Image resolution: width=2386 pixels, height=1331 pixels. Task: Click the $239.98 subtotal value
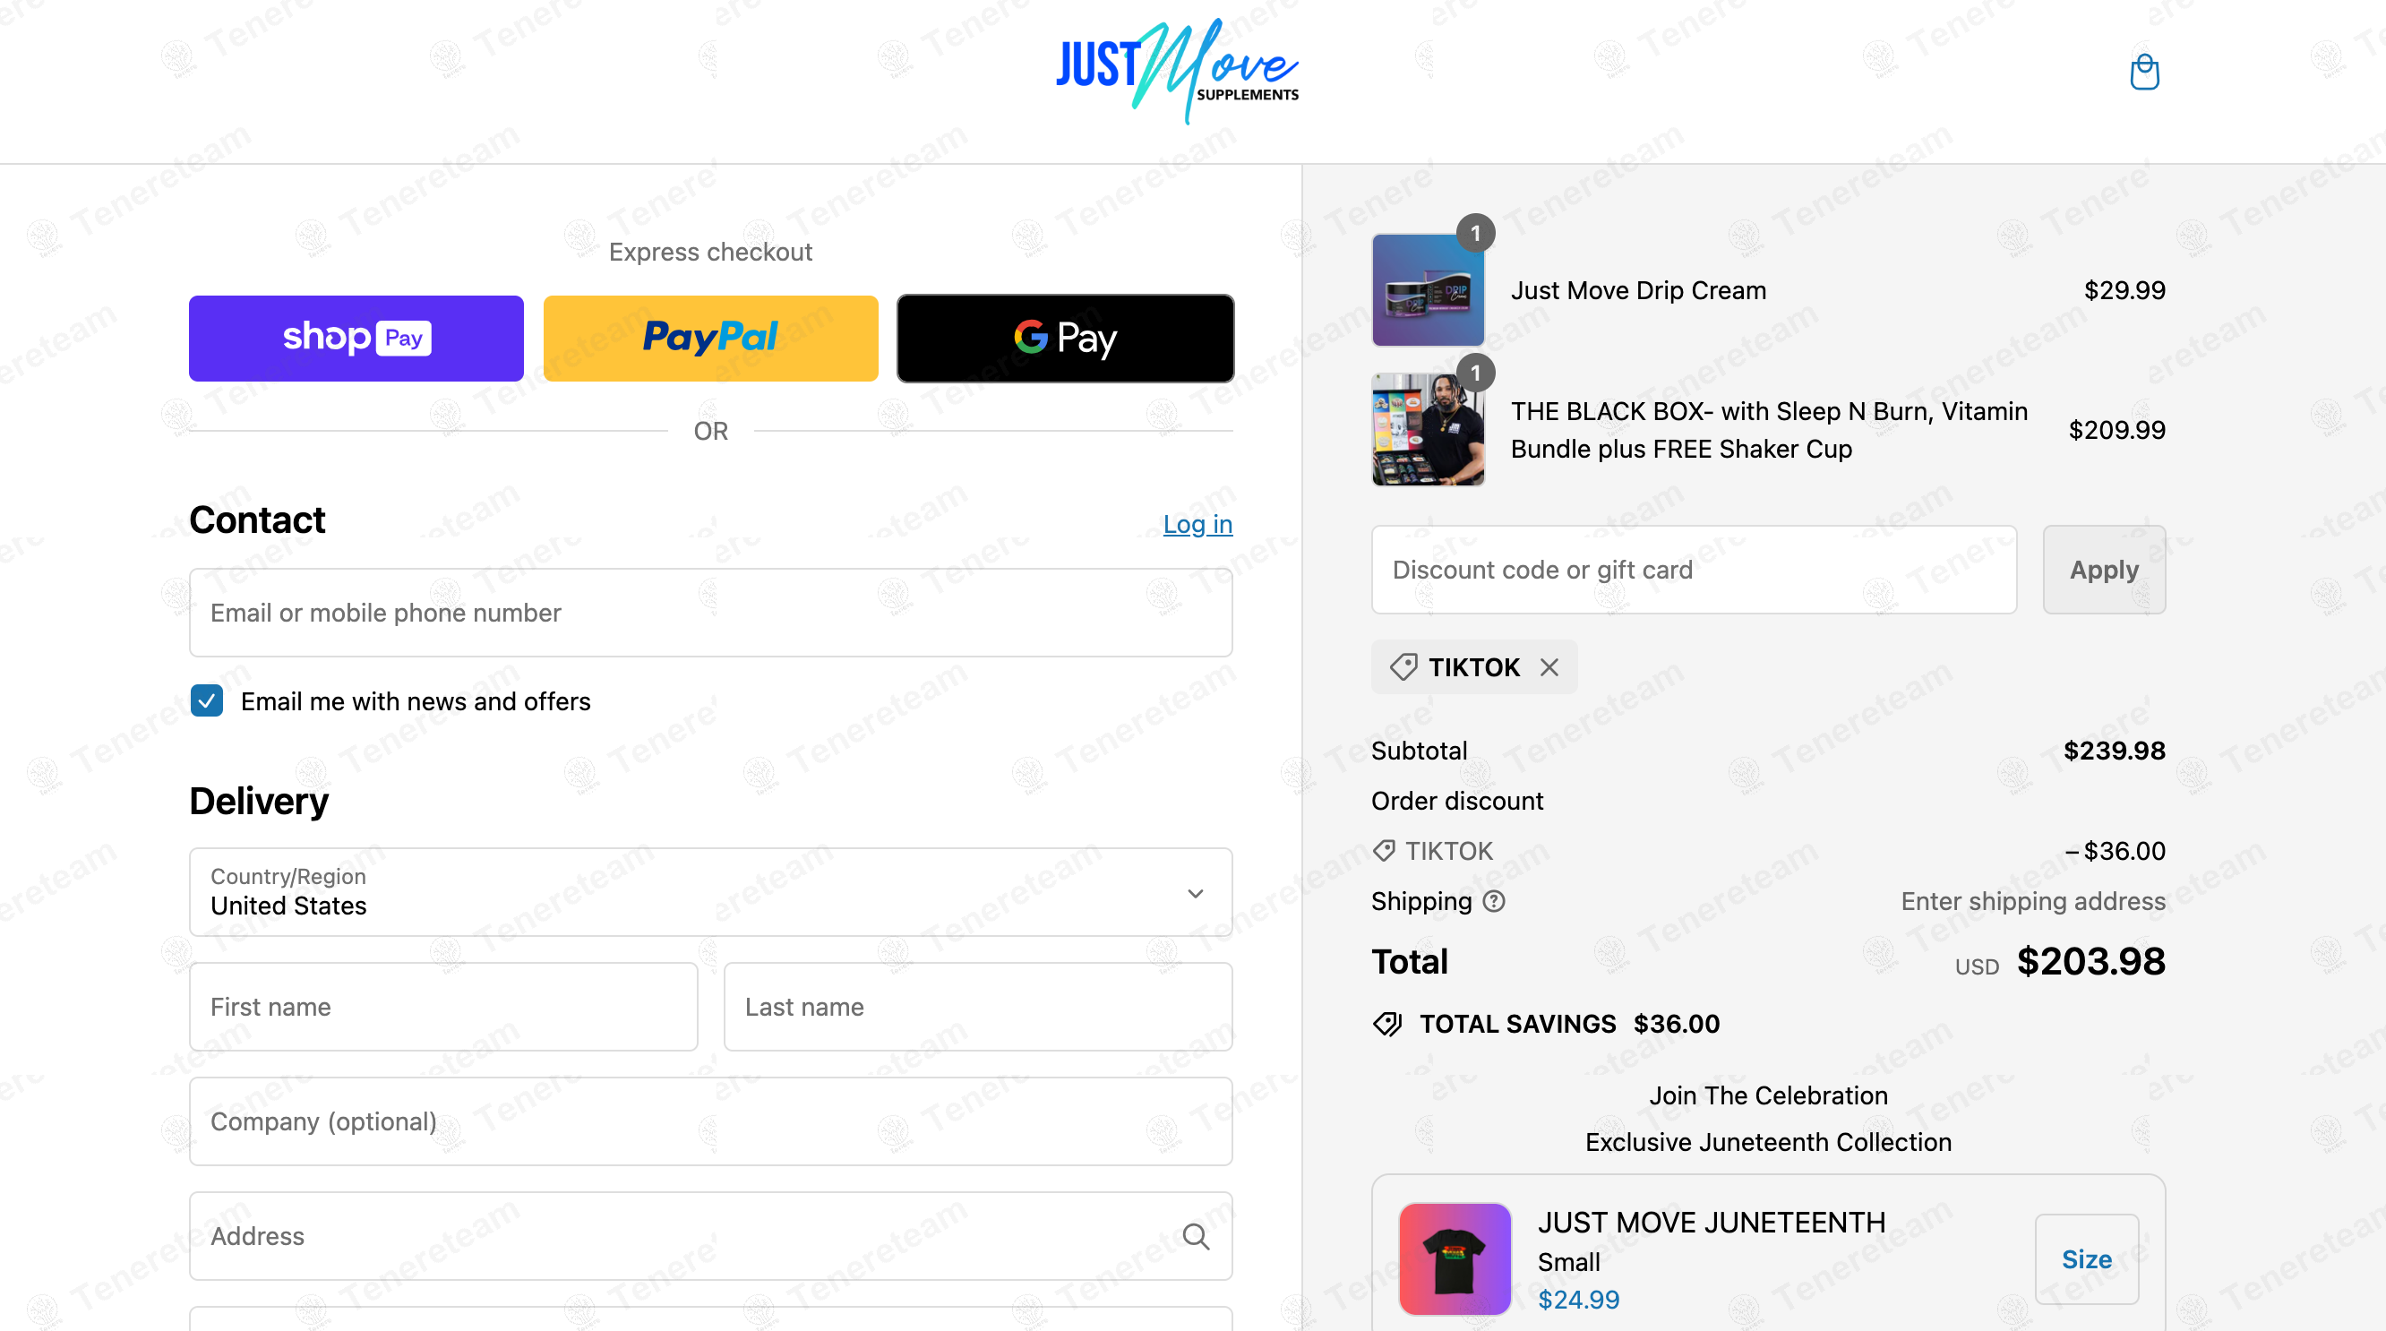(2114, 751)
